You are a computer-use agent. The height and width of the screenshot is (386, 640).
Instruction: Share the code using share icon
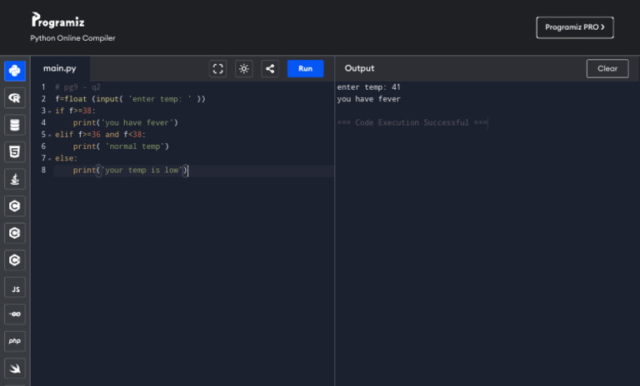coord(270,69)
